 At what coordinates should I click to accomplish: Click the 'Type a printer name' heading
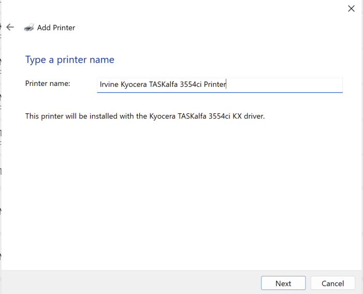70,60
